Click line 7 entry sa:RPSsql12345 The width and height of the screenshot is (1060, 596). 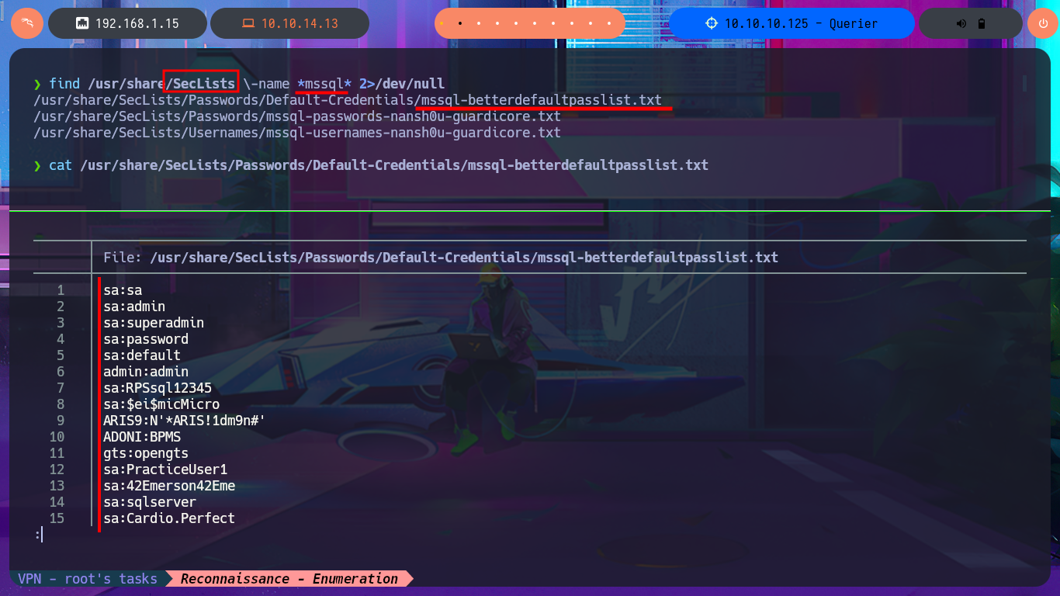[158, 388]
